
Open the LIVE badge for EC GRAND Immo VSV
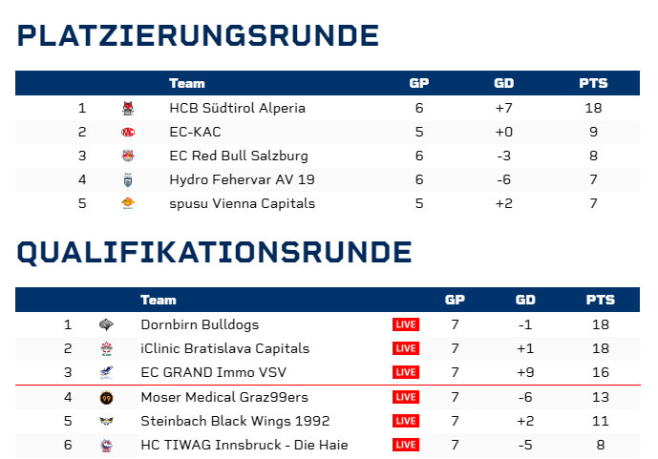click(406, 372)
